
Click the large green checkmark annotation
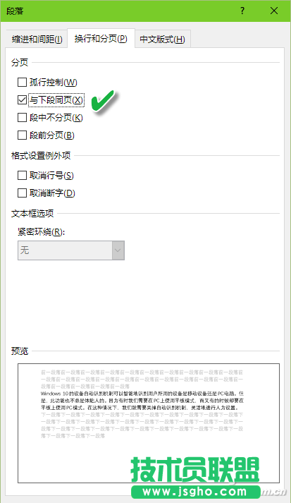tap(103, 101)
